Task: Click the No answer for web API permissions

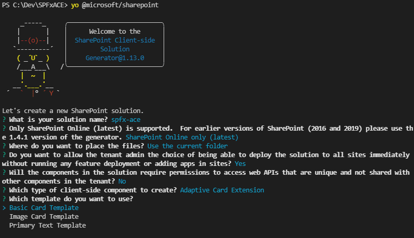Action: (122, 181)
